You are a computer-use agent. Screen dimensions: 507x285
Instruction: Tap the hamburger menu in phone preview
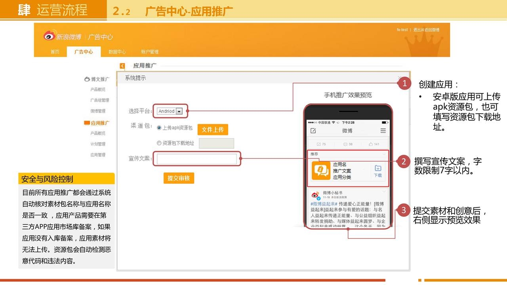point(383,131)
